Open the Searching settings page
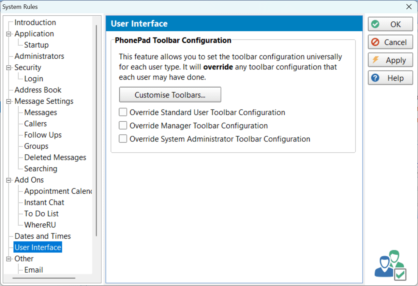 (x=41, y=169)
